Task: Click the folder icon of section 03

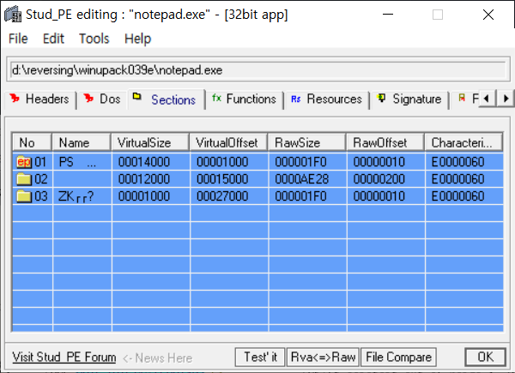Action: [x=24, y=196]
